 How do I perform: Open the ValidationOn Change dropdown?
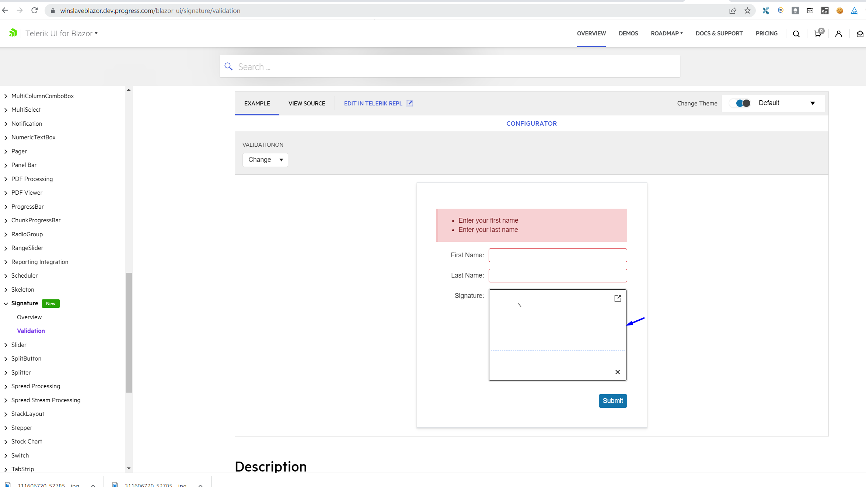tap(265, 160)
